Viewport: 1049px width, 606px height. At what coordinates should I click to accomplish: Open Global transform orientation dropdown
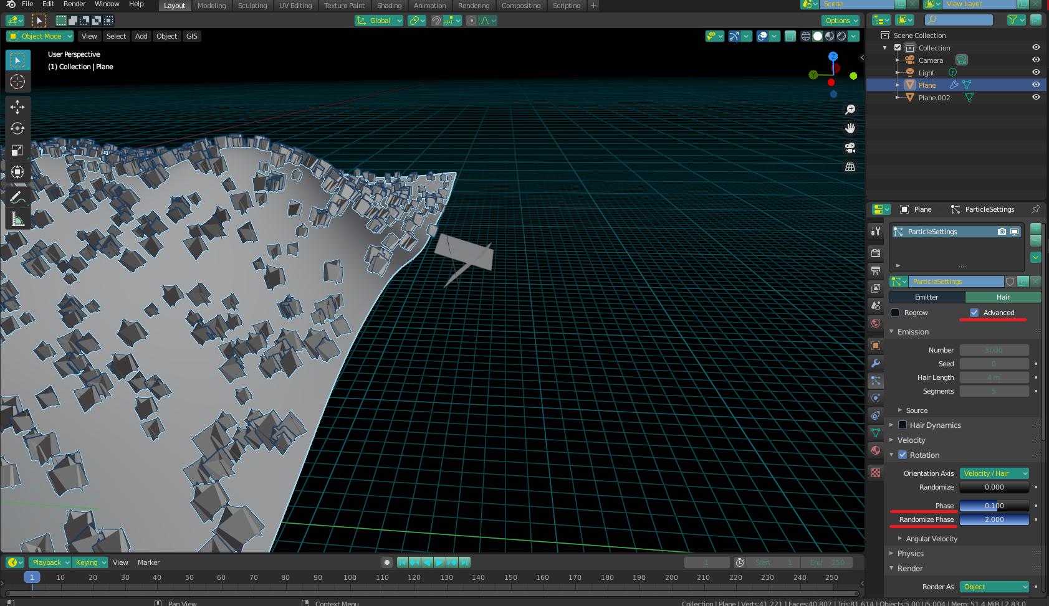point(379,21)
